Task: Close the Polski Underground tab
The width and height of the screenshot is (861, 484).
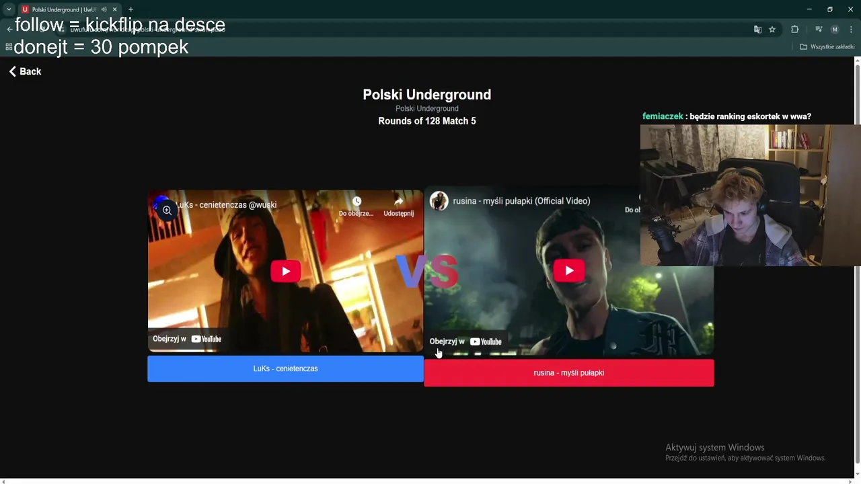Action: [x=115, y=9]
